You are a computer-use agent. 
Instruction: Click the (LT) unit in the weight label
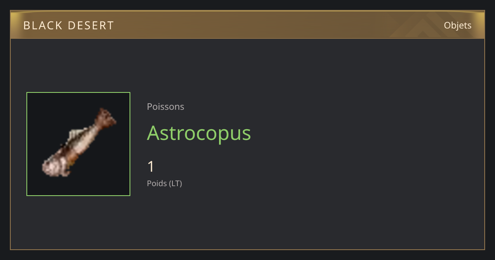click(175, 183)
